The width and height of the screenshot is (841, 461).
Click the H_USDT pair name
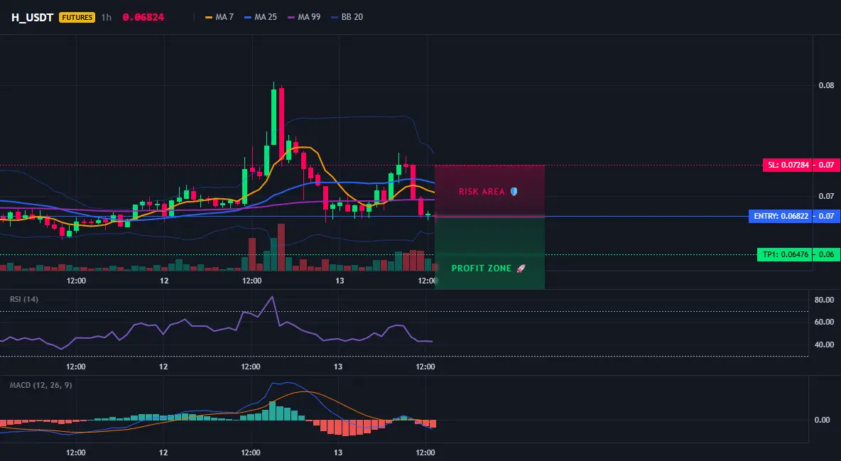point(32,17)
